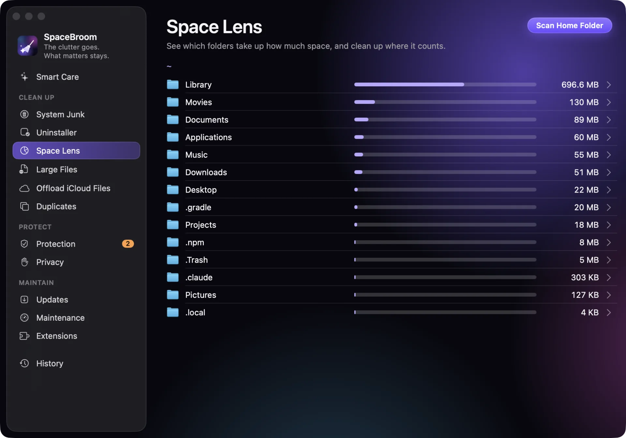This screenshot has width=626, height=438.
Task: Select Maintenance in the sidebar
Action: click(x=76, y=318)
